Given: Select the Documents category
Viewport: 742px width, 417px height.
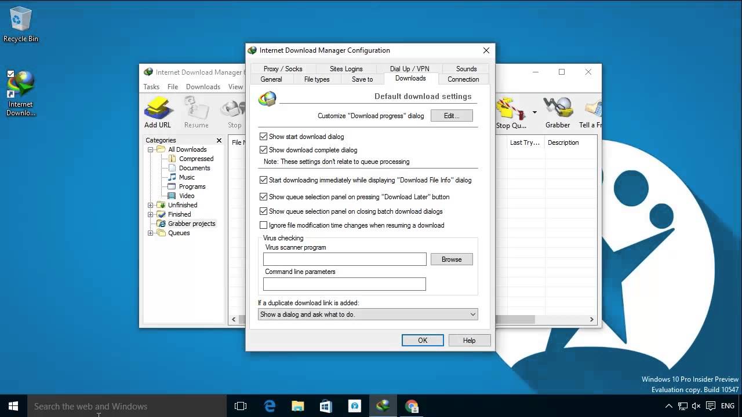Looking at the screenshot, I should tap(194, 168).
